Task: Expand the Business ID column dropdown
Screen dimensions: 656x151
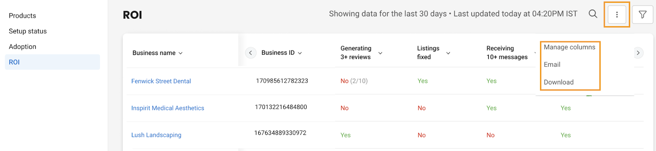Action: click(300, 53)
